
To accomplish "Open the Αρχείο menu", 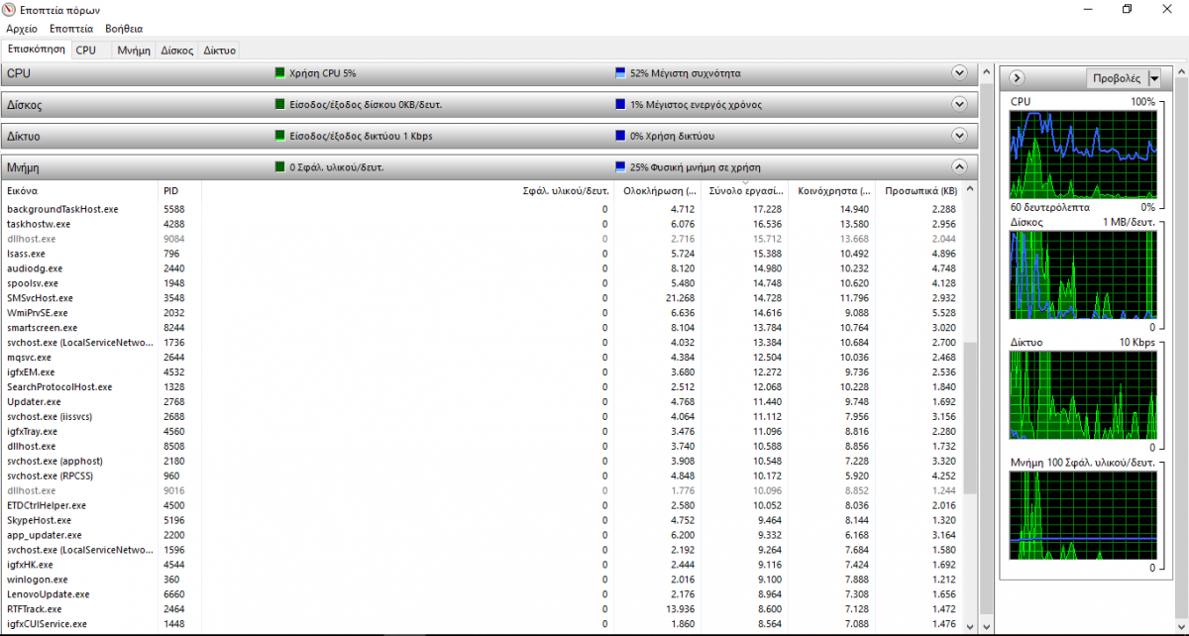I will click(22, 29).
